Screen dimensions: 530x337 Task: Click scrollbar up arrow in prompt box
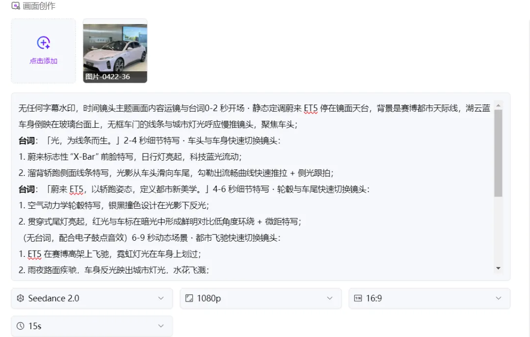[498, 106]
